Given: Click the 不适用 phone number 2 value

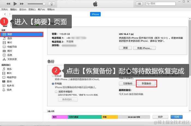Looking at the screenshot, I should click(70, 42).
